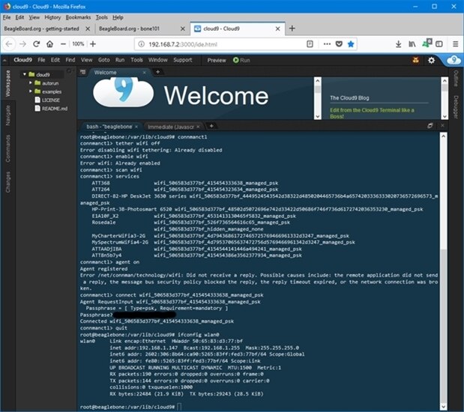Click the orange bug icon in Cloud9 menu bar
The image size is (464, 412).
click(x=416, y=61)
